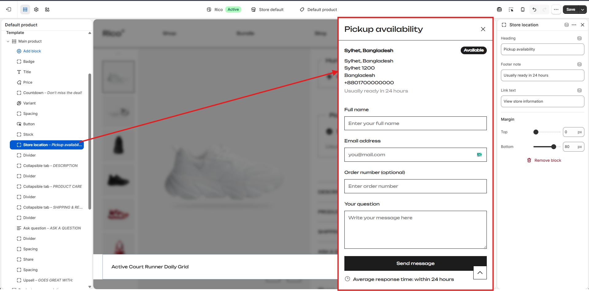Click the red shoe thumbnail
Image resolution: width=589 pixels, height=291 pixels.
[118, 214]
